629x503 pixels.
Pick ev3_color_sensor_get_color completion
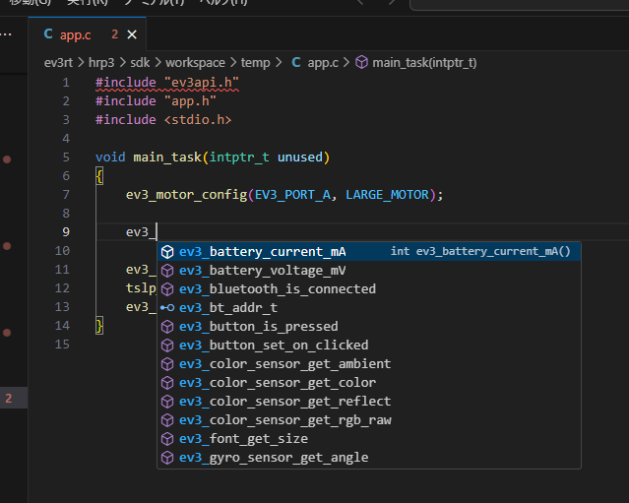coord(369,383)
